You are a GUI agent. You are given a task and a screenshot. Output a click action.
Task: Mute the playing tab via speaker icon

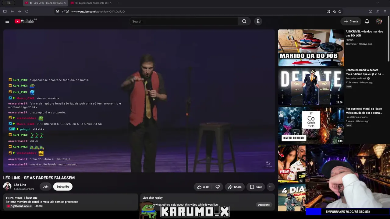[x=31, y=3]
